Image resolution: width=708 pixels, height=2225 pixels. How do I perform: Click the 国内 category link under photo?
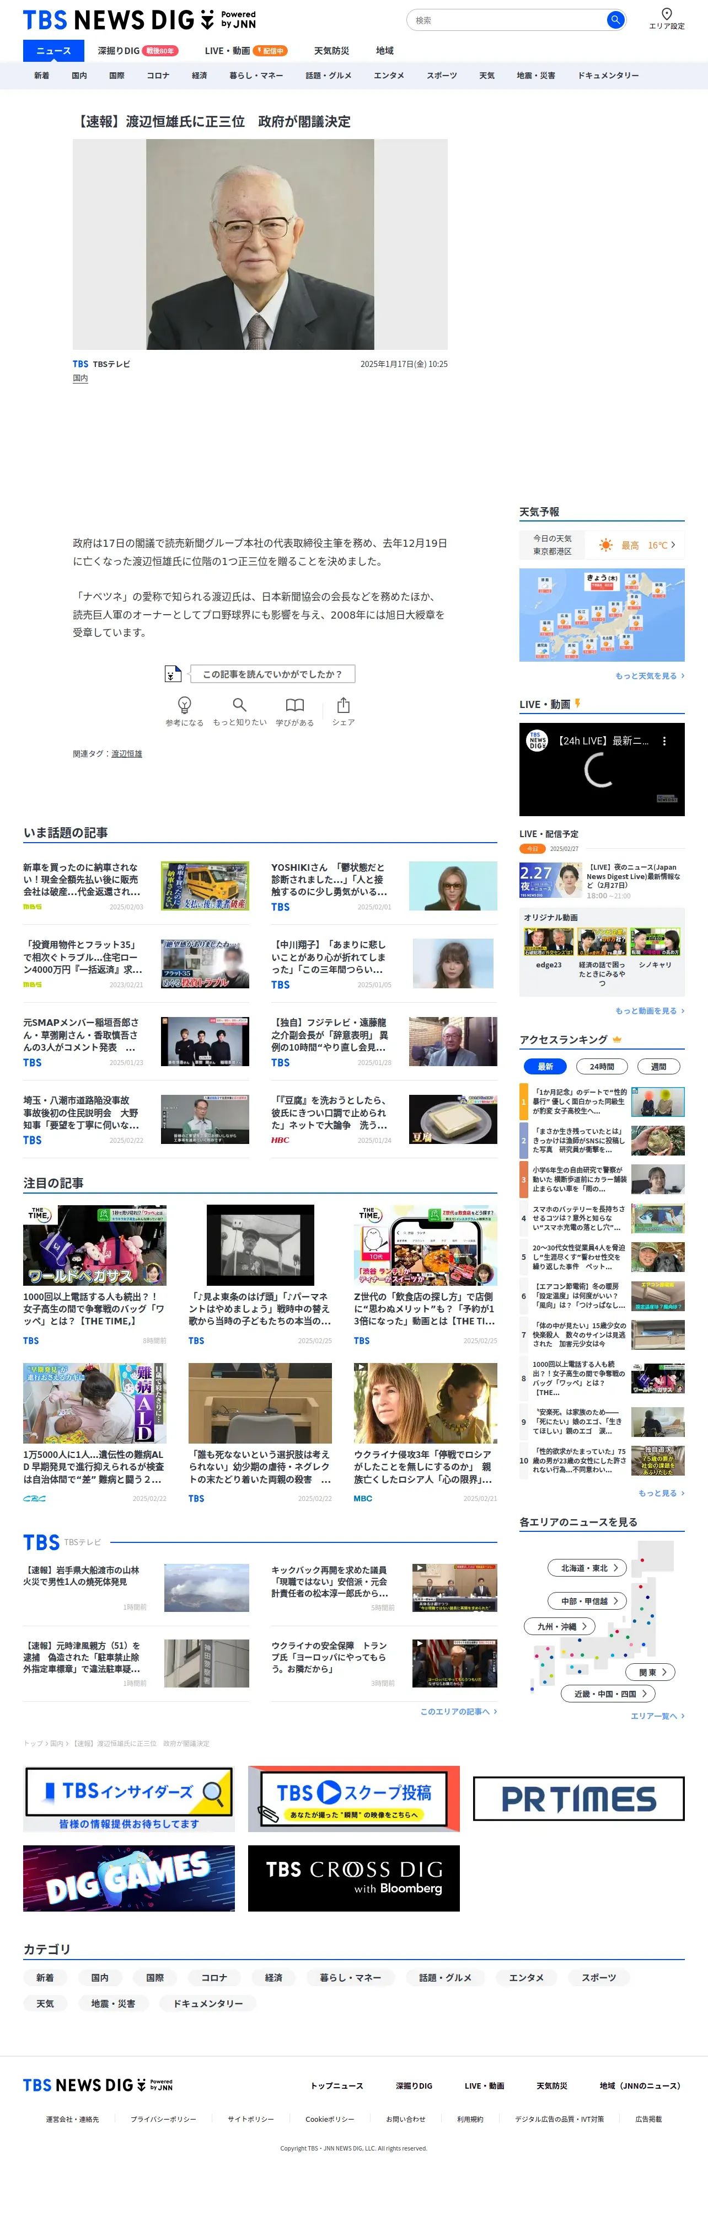[81, 379]
